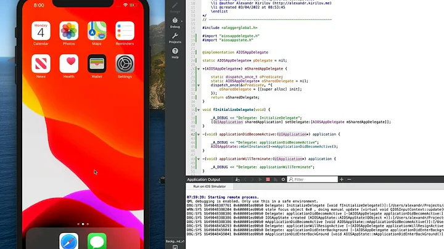This screenshot has width=444, height=249.
Task: Click the simulator battery indicator
Action: point(133,5)
